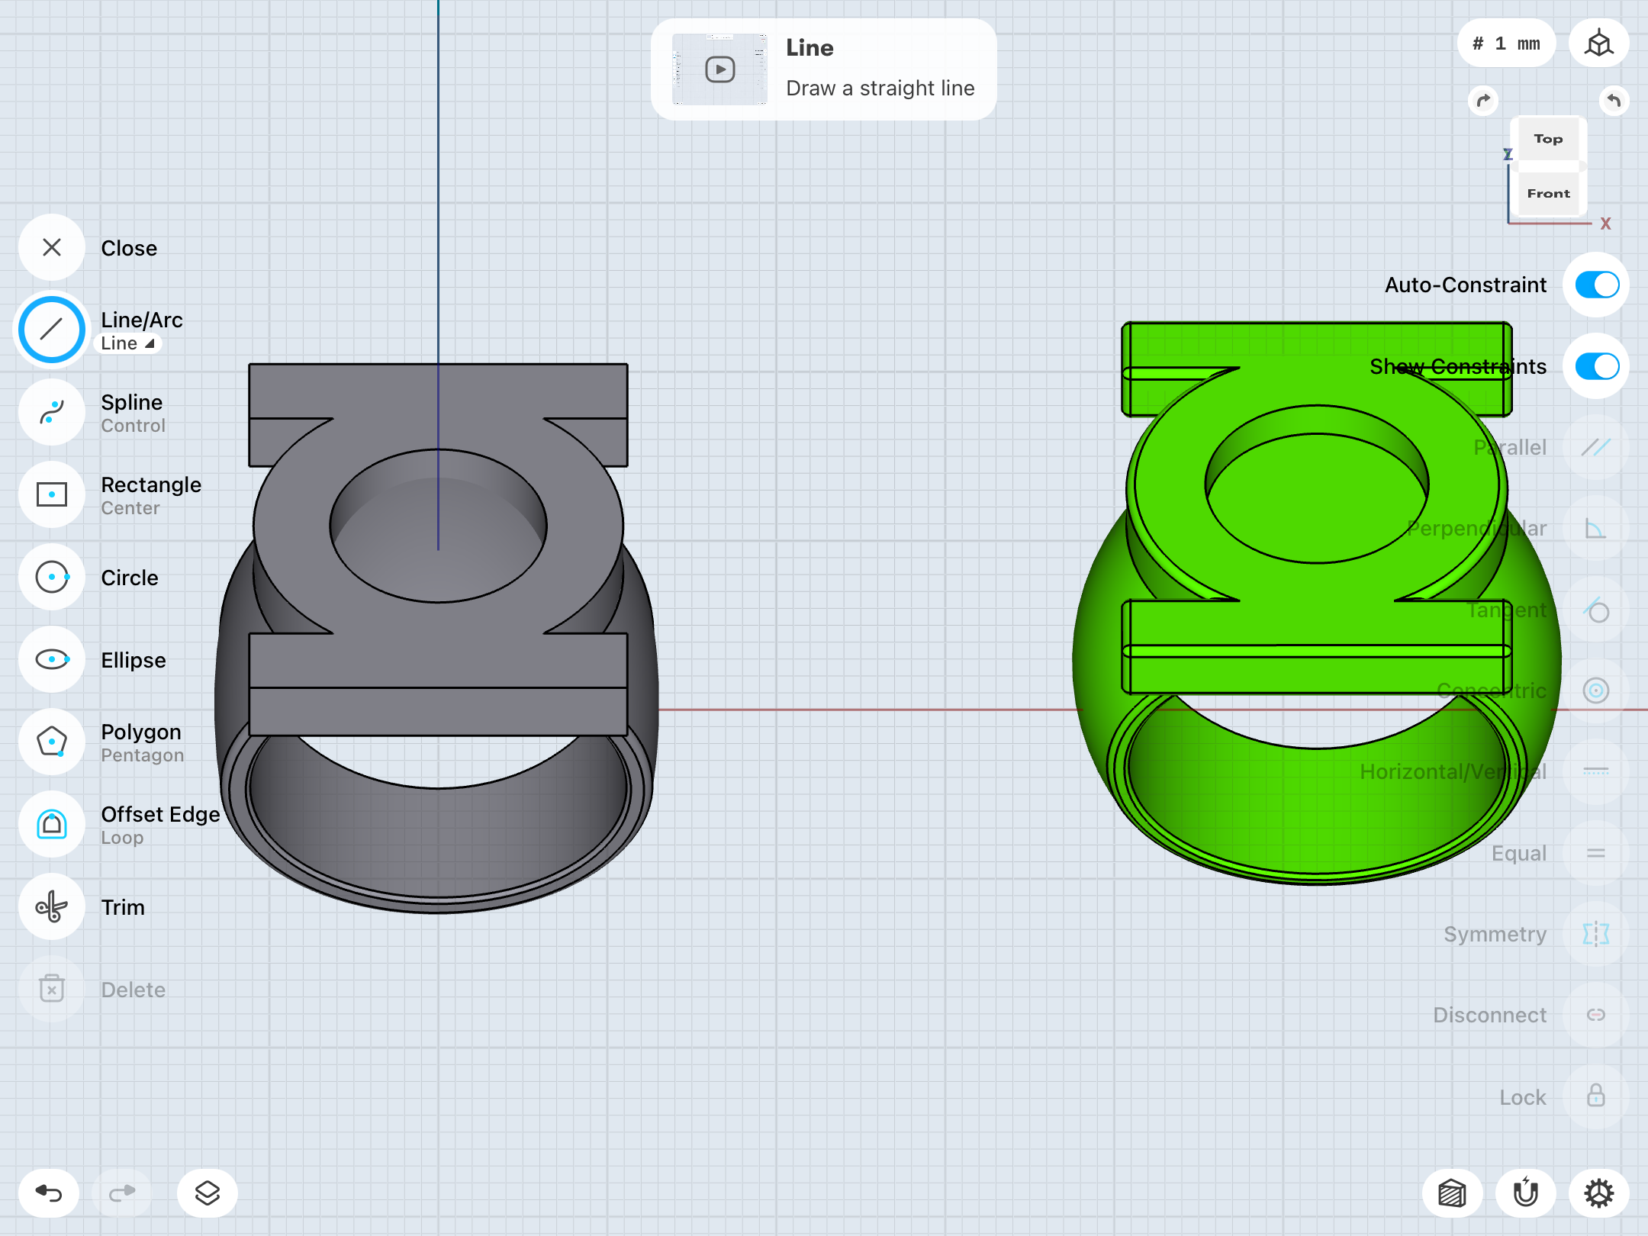Apply the Equal constraint
The height and width of the screenshot is (1236, 1648).
(x=1596, y=854)
